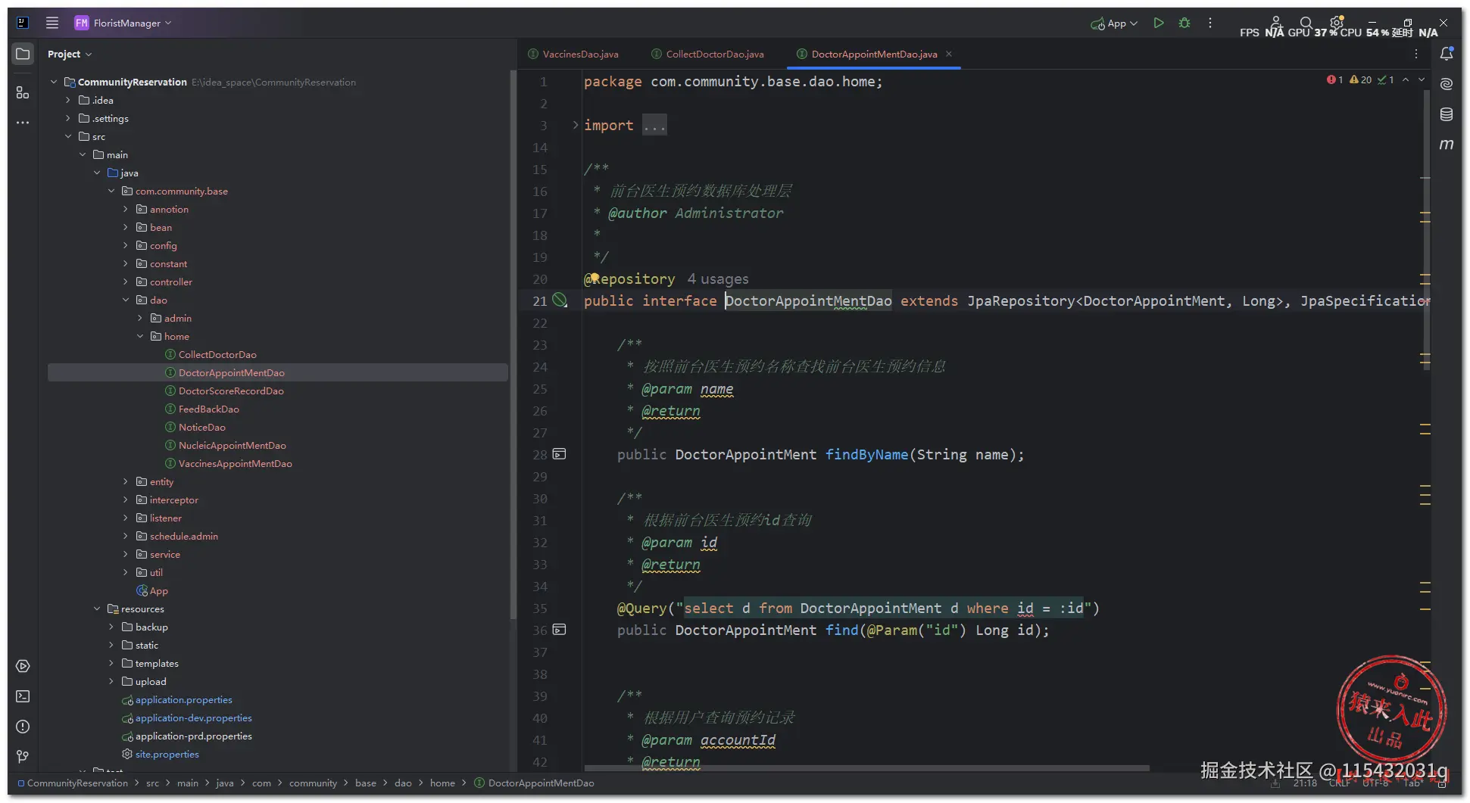The height and width of the screenshot is (803, 1470).
Task: Collapse the resources folder node
Action: pyautogui.click(x=97, y=608)
